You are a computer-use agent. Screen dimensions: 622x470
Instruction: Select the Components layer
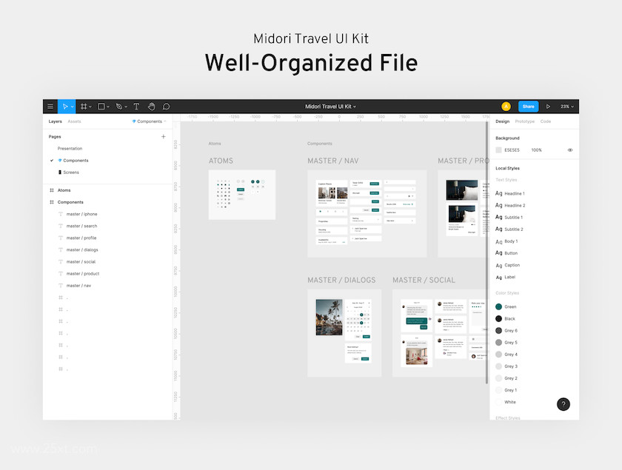tap(70, 202)
